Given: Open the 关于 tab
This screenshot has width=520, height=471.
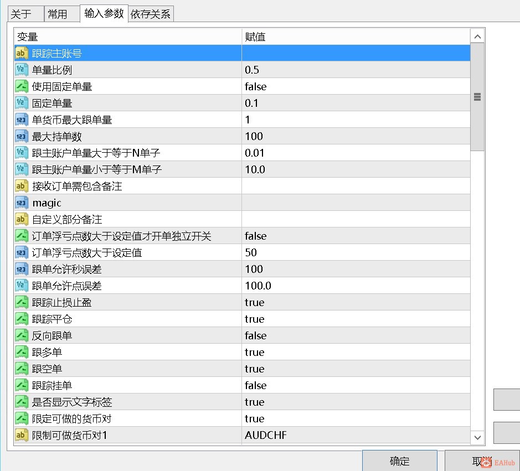Looking at the screenshot, I should click(x=26, y=14).
